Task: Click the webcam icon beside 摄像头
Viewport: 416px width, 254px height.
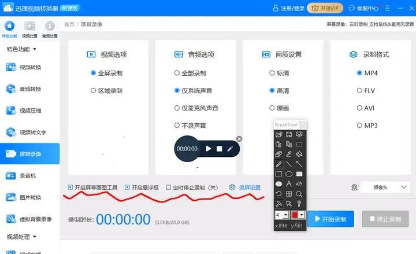Action: click(354, 187)
